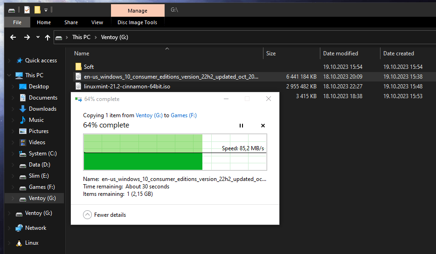Pause the file copy operation
Viewport: 436px width, 254px height.
241,126
